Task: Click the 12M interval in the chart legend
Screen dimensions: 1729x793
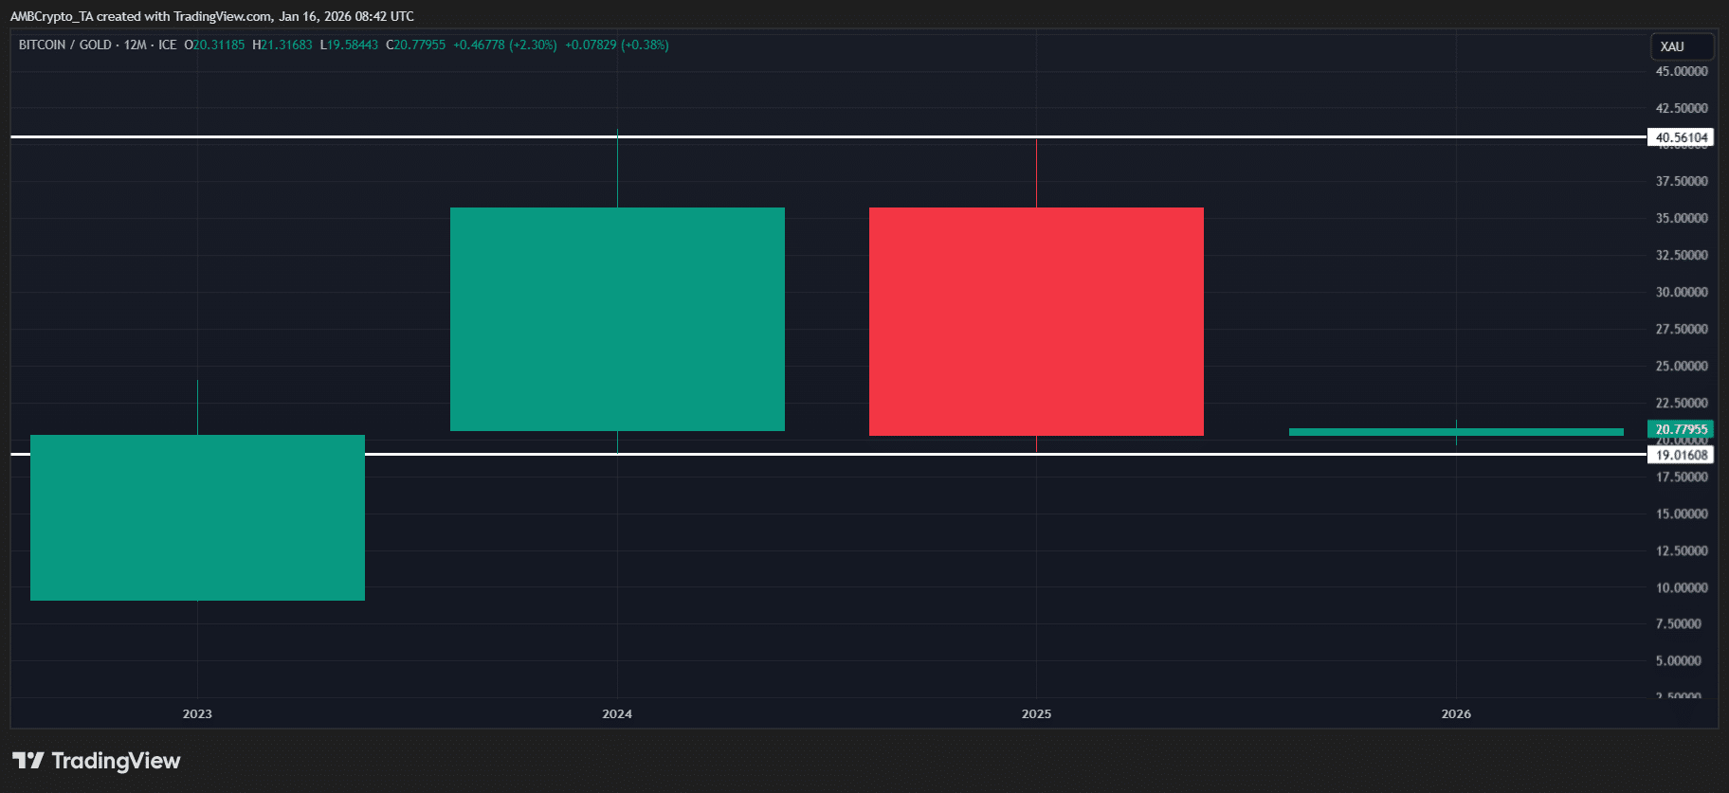Action: point(135,45)
